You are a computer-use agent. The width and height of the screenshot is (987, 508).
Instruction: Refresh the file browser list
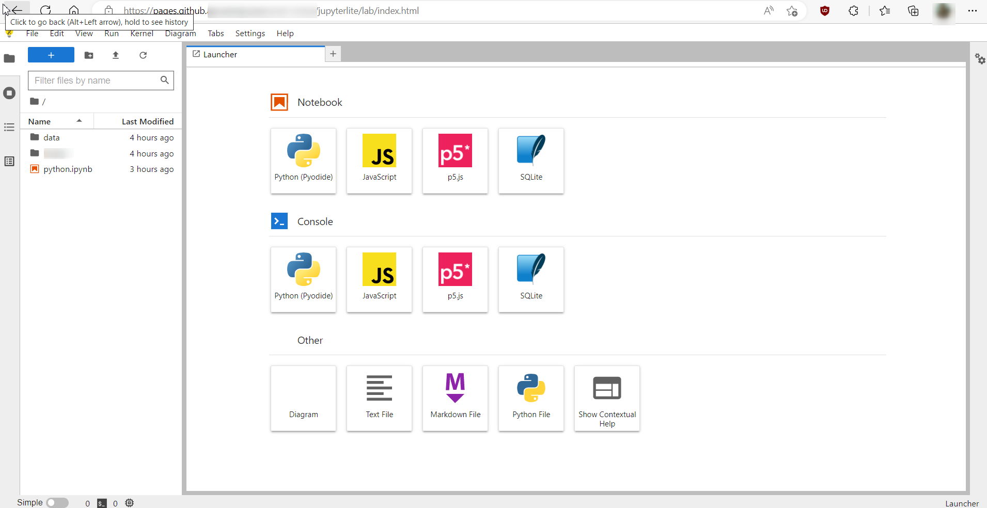pos(143,55)
